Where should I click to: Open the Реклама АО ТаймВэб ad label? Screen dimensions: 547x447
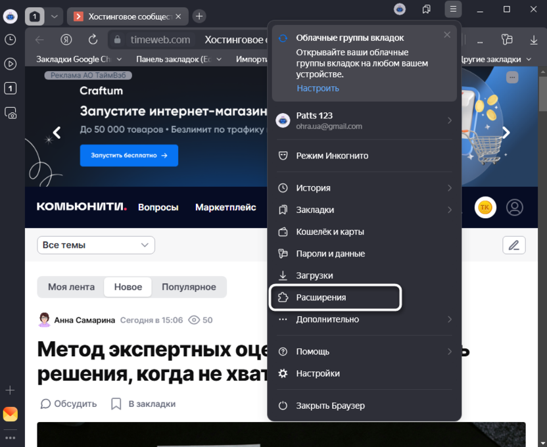tap(88, 76)
